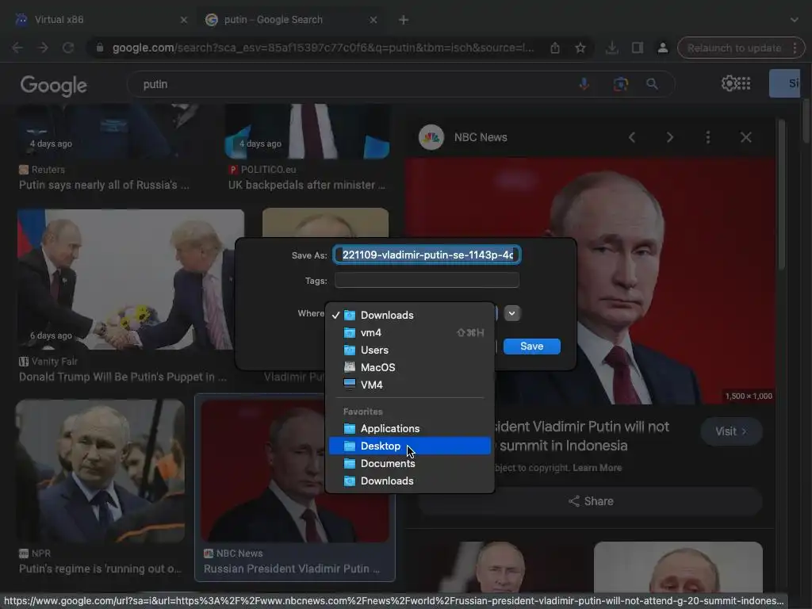812x609 pixels.
Task: Click the Visit button
Action: coord(730,431)
